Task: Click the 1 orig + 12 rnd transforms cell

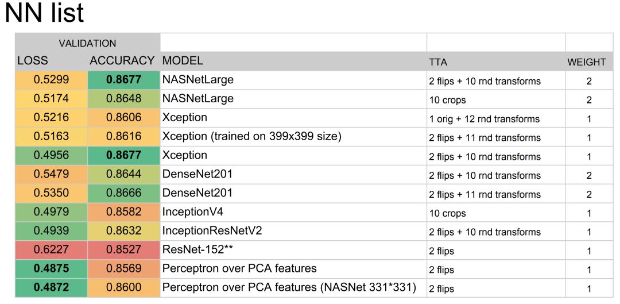Action: [x=485, y=119]
